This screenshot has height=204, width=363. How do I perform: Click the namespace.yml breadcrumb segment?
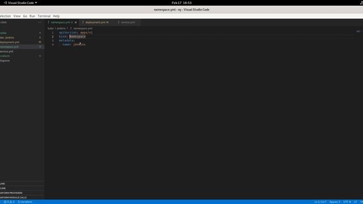point(83,28)
